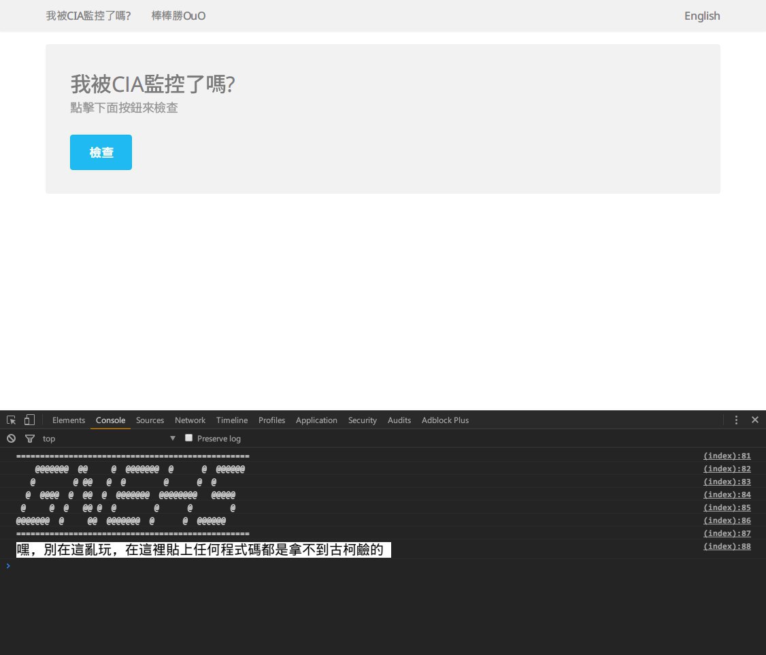Switch to the Network tab

click(x=190, y=420)
